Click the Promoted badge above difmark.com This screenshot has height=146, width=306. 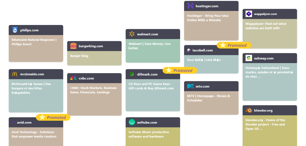click(179, 70)
